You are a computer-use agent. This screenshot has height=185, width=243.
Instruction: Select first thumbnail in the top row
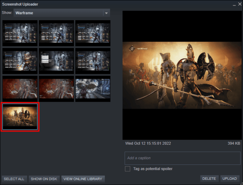20,33
